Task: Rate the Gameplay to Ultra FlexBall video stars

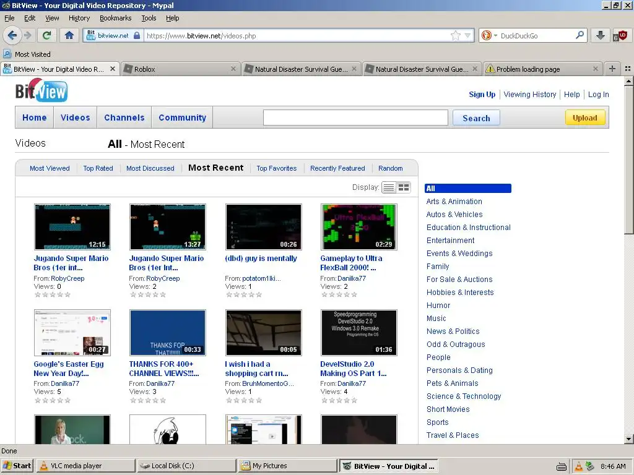Action: point(339,294)
